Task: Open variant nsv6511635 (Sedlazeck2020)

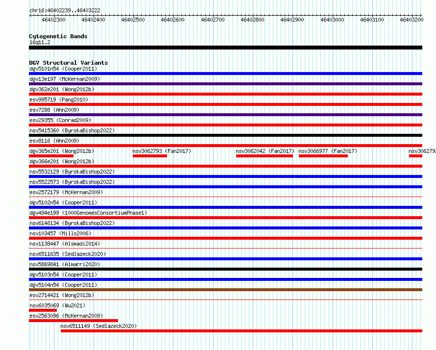Action: pos(68,254)
